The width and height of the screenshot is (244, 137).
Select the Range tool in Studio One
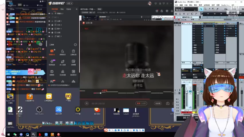click(205, 9)
